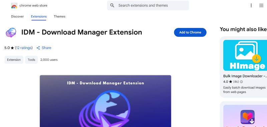This screenshot has width=267, height=127.
Task: Open the Google apps grid icon
Action: (x=261, y=5)
